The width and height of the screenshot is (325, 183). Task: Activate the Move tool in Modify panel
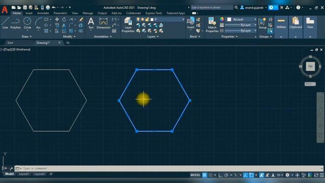tap(57, 19)
